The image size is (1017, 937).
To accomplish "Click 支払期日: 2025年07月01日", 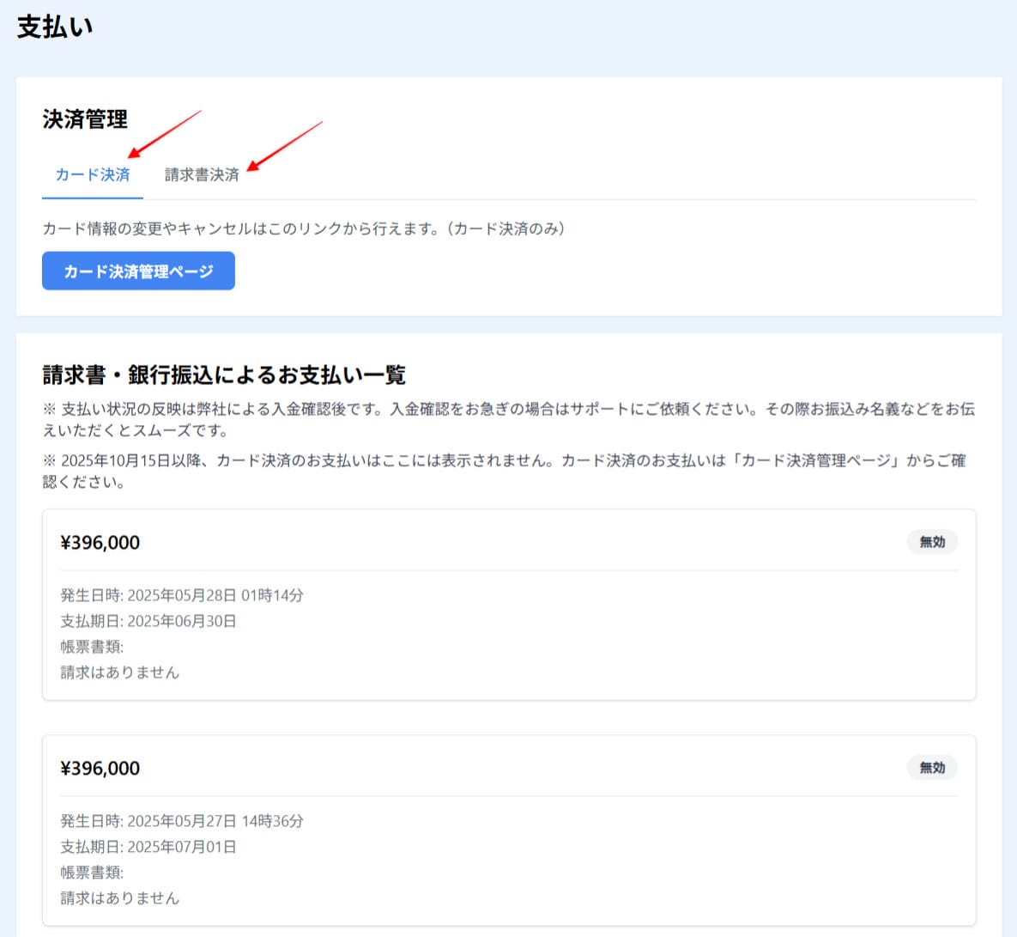I will pyautogui.click(x=148, y=847).
